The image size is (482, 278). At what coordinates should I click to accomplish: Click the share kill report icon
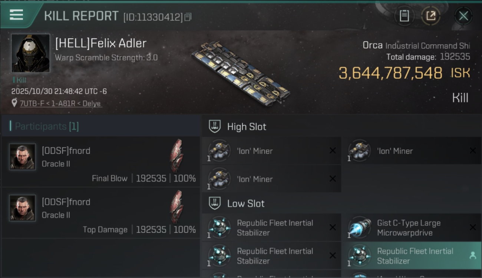point(430,16)
